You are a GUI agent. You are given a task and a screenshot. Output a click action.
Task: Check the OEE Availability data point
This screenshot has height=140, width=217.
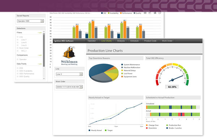click(x=18, y=71)
